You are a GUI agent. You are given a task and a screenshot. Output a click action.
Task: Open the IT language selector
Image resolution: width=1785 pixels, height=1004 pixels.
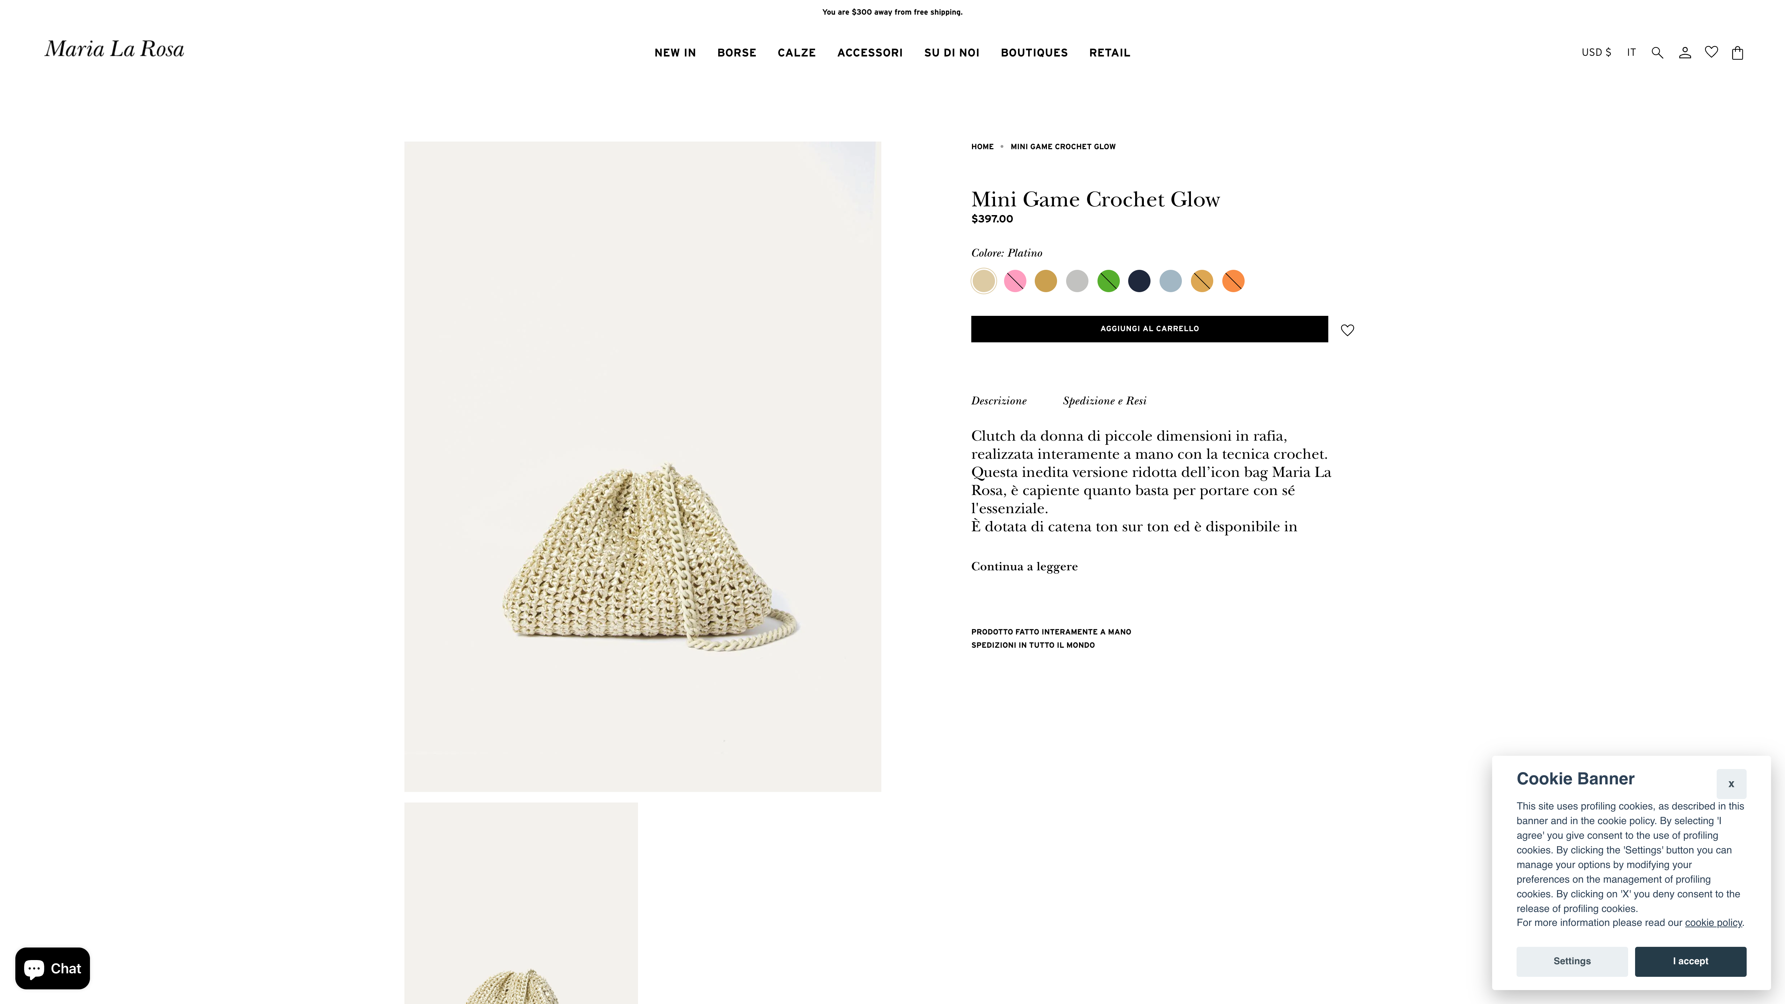coord(1631,53)
